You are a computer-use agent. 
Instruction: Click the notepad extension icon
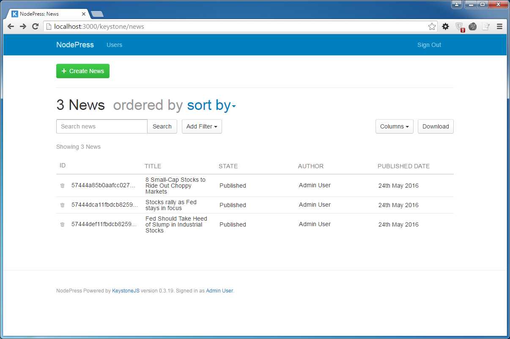point(486,27)
